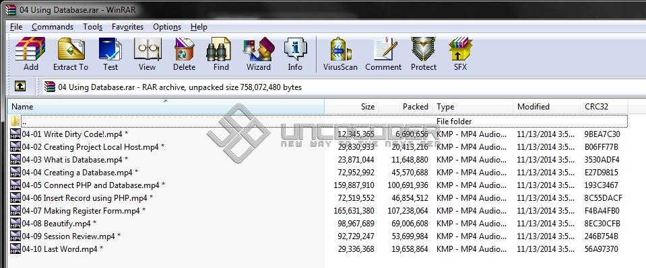Click MP4 icon of 04-10 Last Word
Screen dimensions: 646x268
pyautogui.click(x=15, y=249)
